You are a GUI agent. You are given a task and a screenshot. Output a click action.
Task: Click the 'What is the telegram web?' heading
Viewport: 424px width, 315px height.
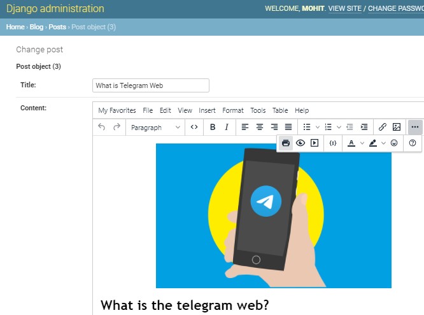185,305
